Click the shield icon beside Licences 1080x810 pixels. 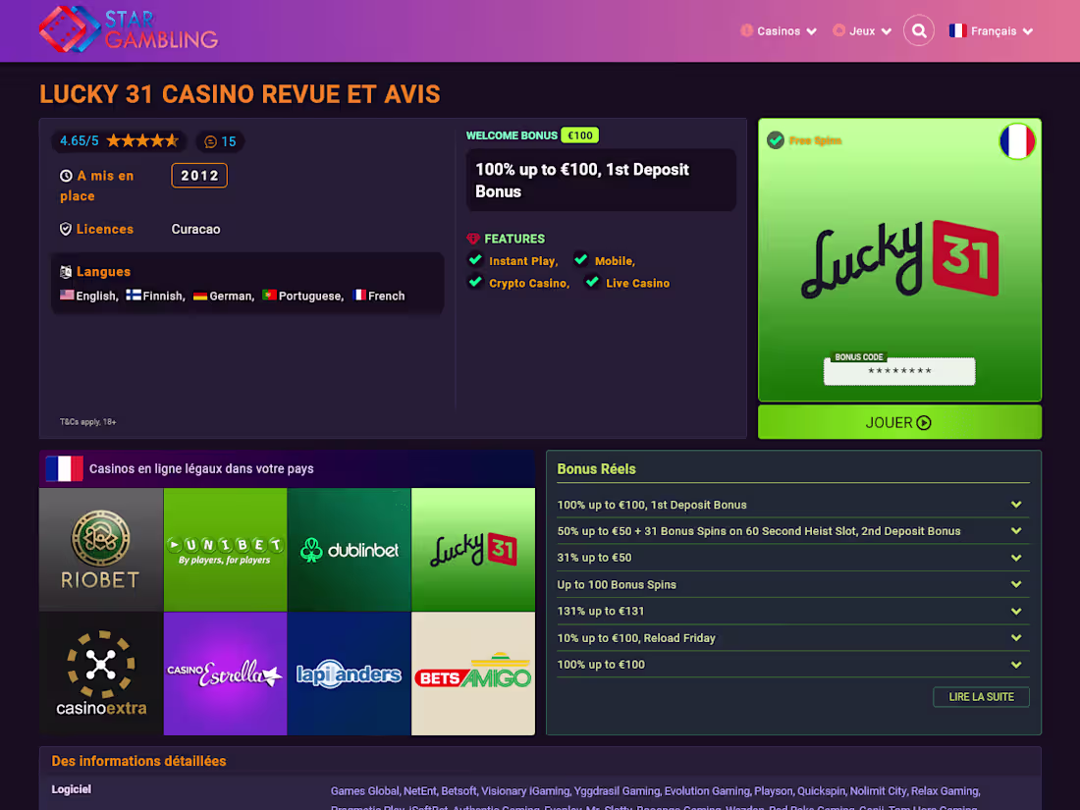pos(66,230)
